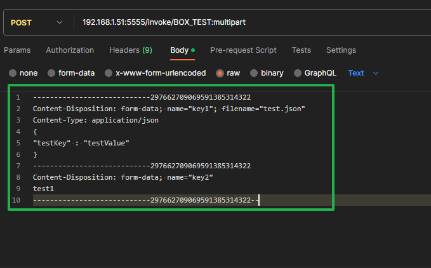Select the GraphQL body type
The width and height of the screenshot is (431, 268).
298,73
